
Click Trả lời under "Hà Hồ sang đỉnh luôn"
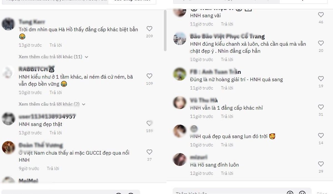coord(227,173)
